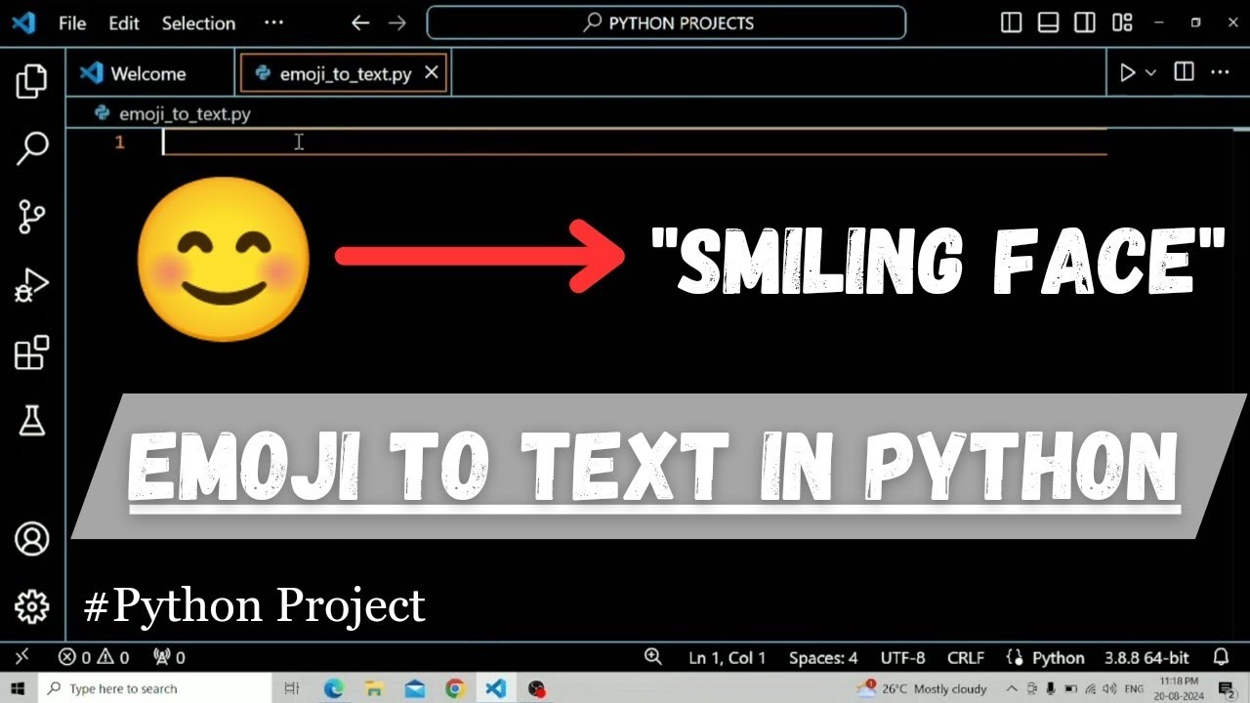Image resolution: width=1250 pixels, height=703 pixels.
Task: Open volume control in system tray
Action: tap(1109, 688)
